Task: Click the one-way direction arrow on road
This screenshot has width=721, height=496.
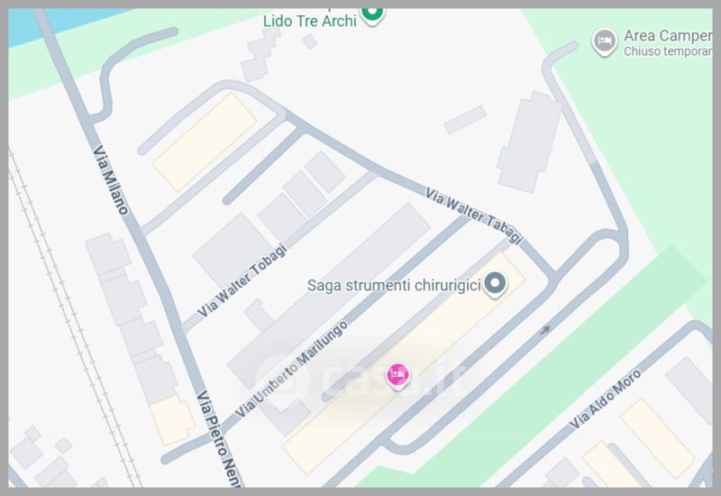Action: coord(545,329)
